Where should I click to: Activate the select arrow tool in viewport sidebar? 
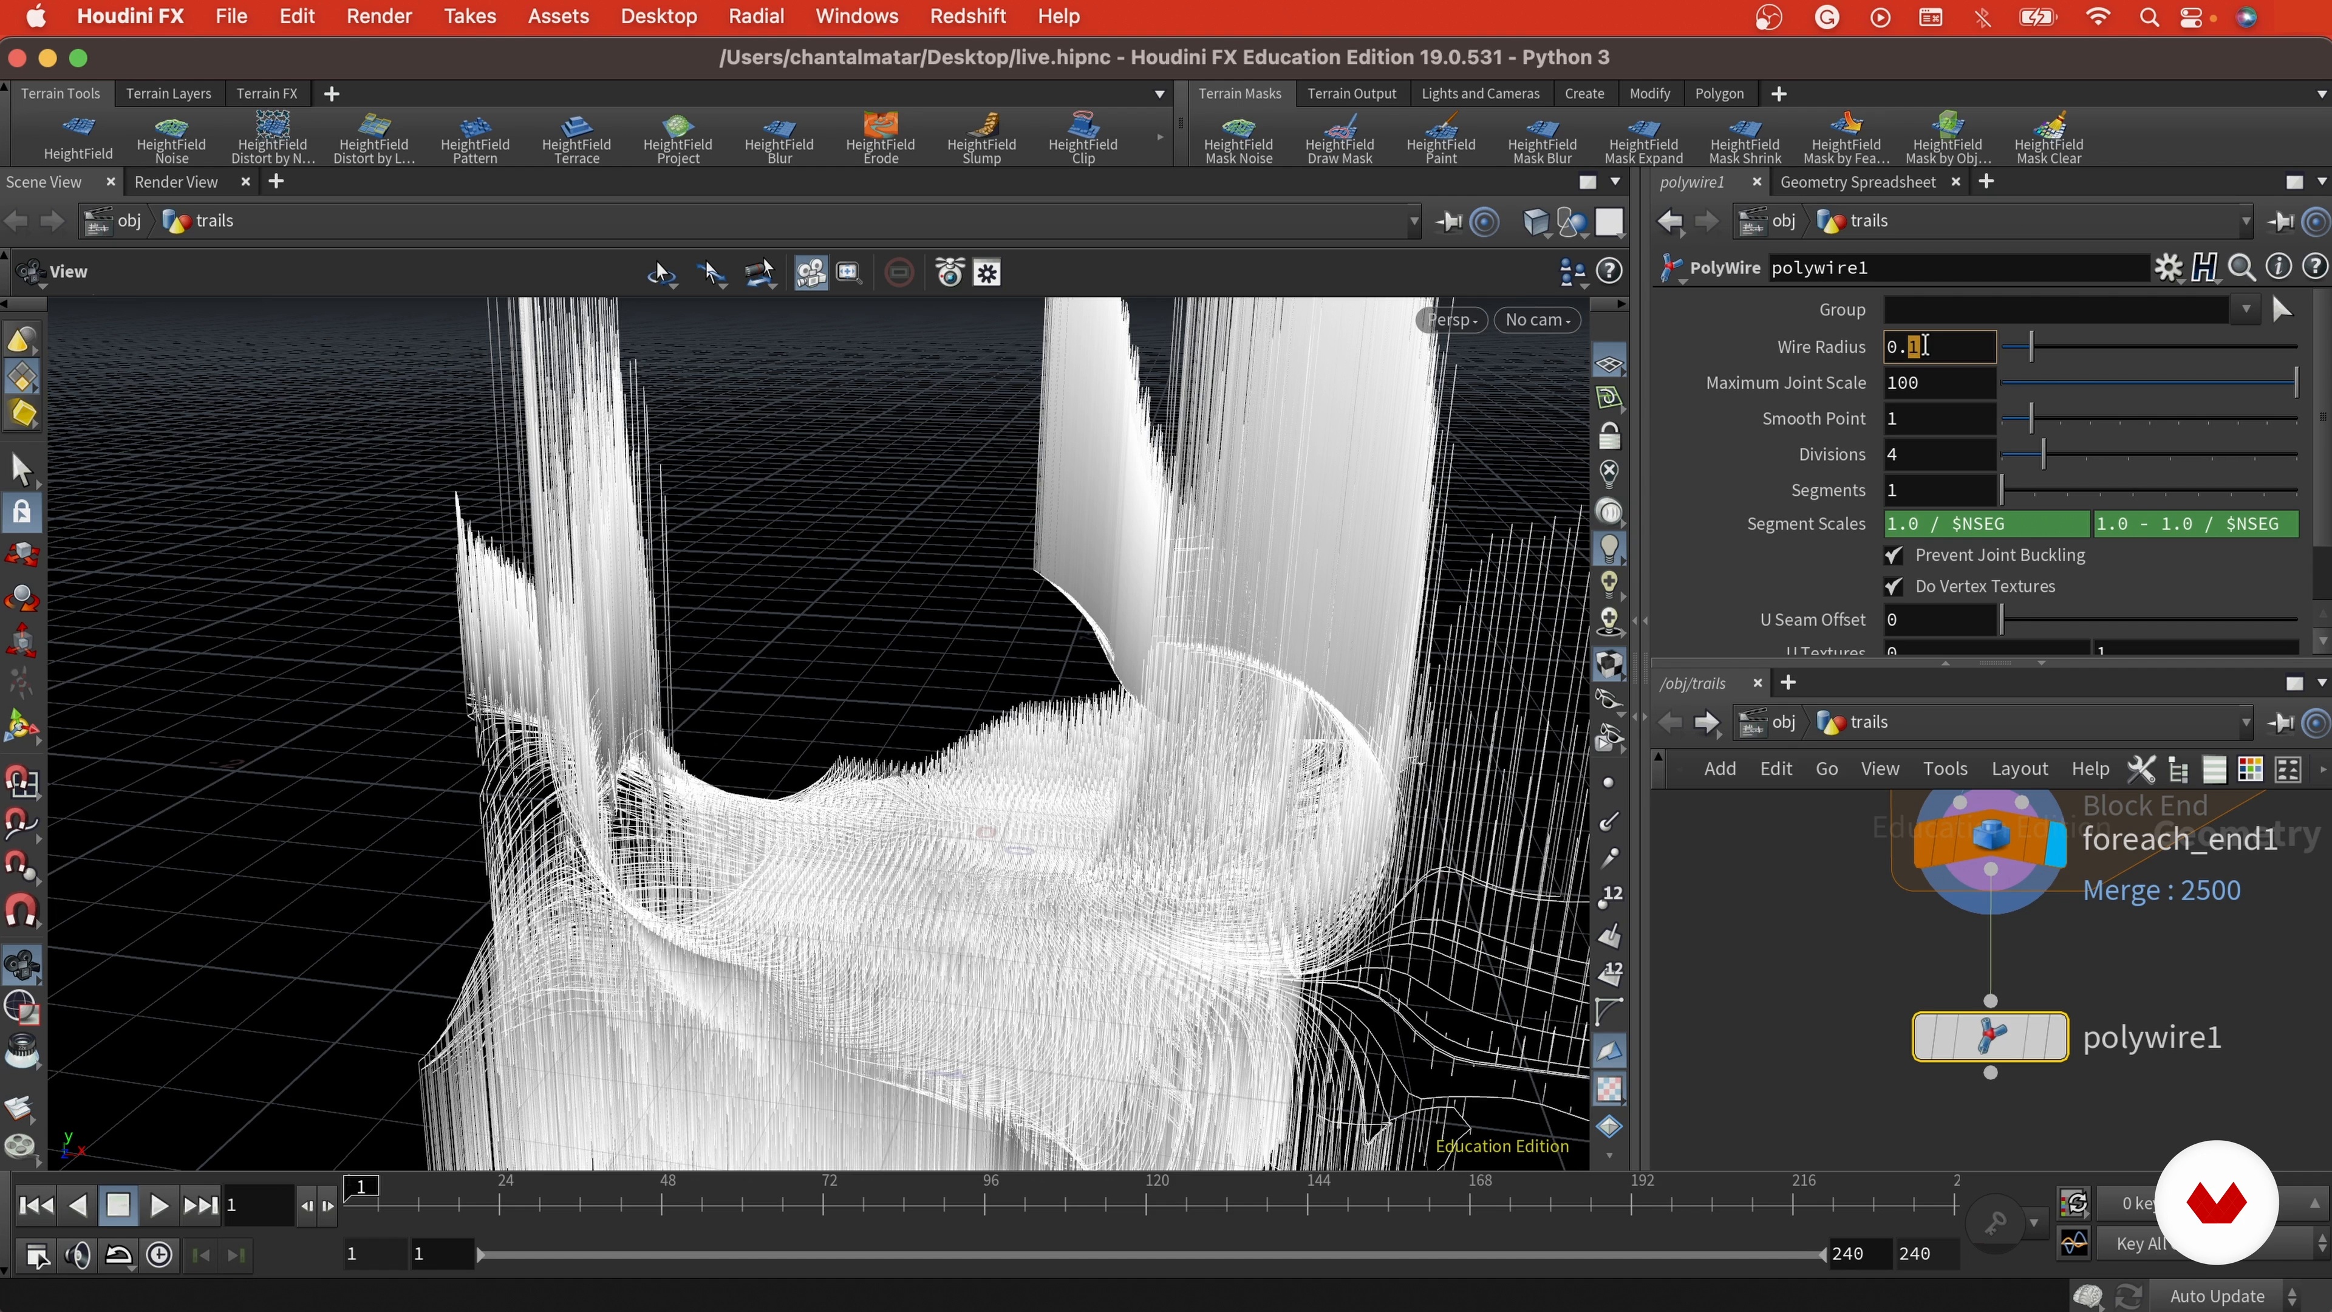[x=22, y=469]
